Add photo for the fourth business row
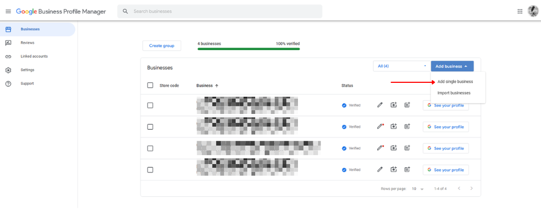The width and height of the screenshot is (541, 211). 394,170
